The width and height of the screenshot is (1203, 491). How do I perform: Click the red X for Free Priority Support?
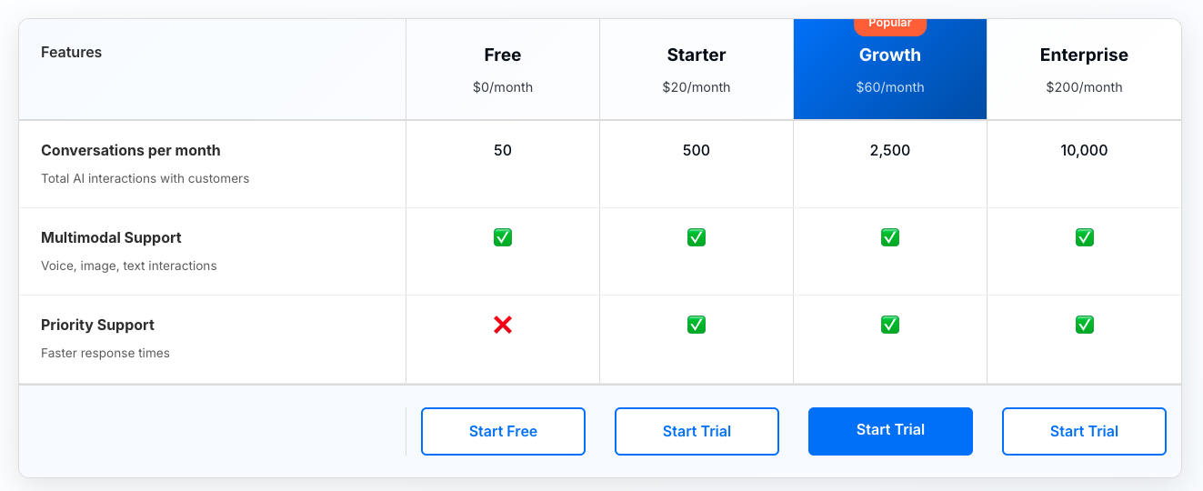[x=503, y=325]
